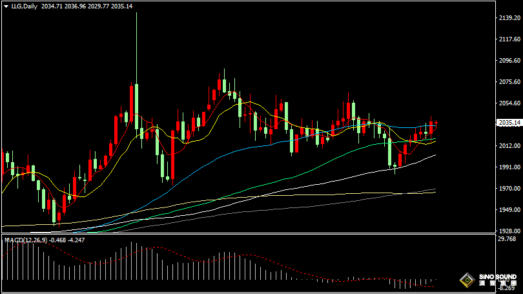Click the 29.768 MACD scale value

tap(509, 239)
